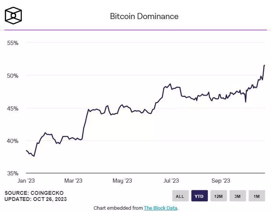Click the Jan '23 axis label
Screen dimensions: 271x212
(x=26, y=181)
